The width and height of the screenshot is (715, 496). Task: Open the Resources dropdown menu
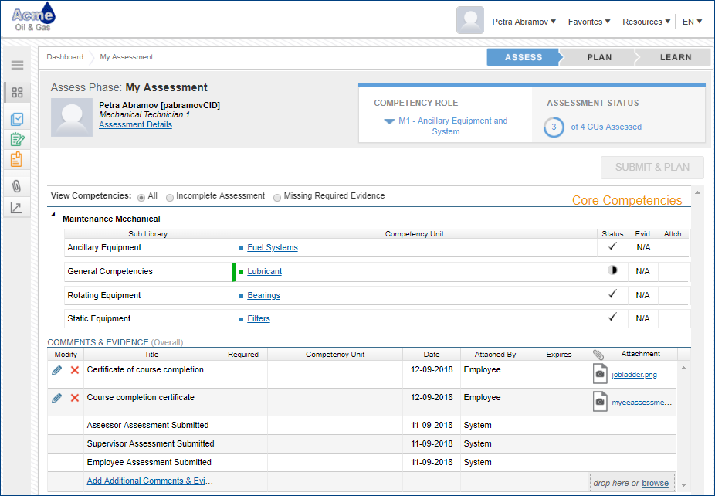coord(646,22)
